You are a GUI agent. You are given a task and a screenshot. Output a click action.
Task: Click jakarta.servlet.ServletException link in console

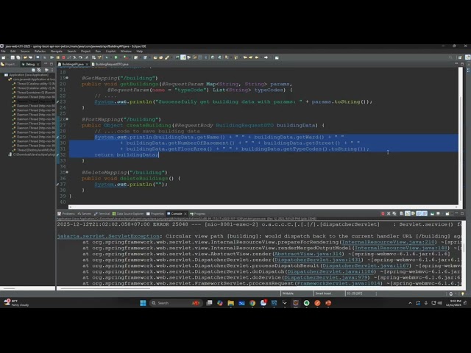coord(108,236)
